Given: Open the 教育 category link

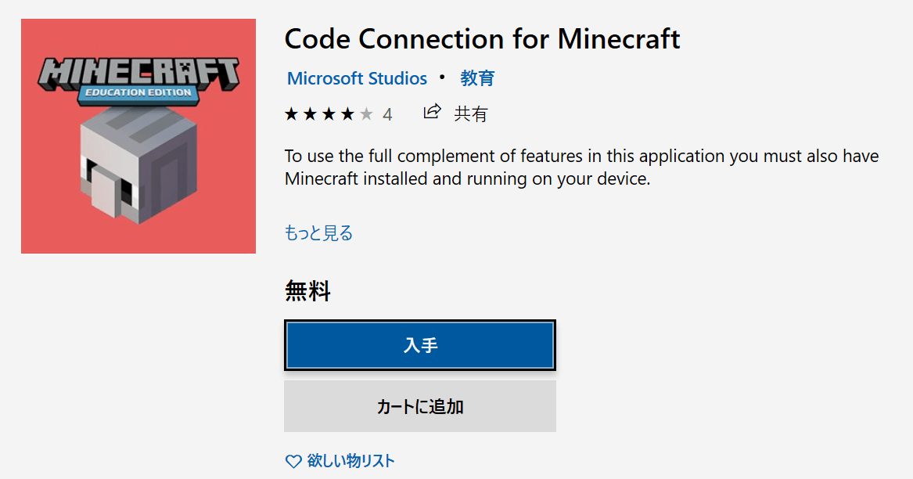Looking at the screenshot, I should point(477,78).
